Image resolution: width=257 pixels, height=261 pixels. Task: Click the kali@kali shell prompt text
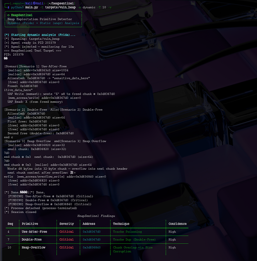point(35,3)
